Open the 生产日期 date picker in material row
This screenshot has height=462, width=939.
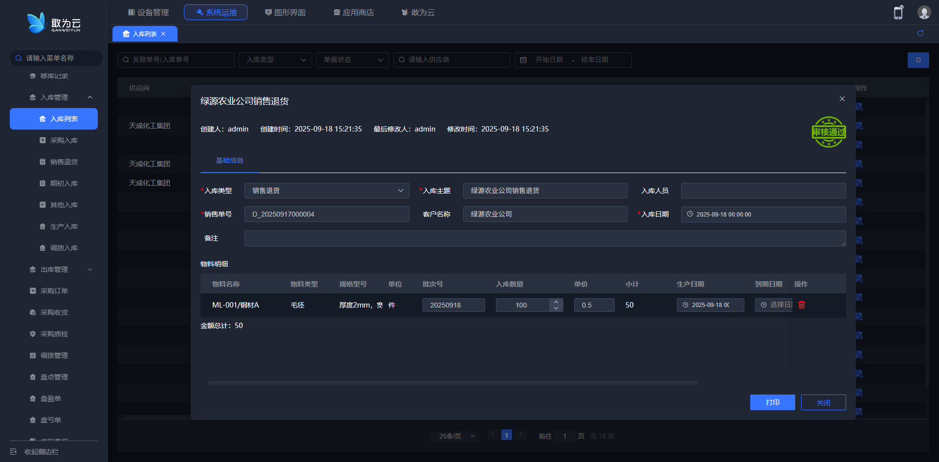pos(711,305)
